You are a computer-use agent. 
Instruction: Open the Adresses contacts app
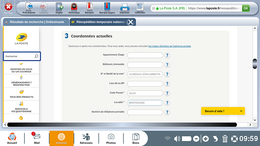86,138
